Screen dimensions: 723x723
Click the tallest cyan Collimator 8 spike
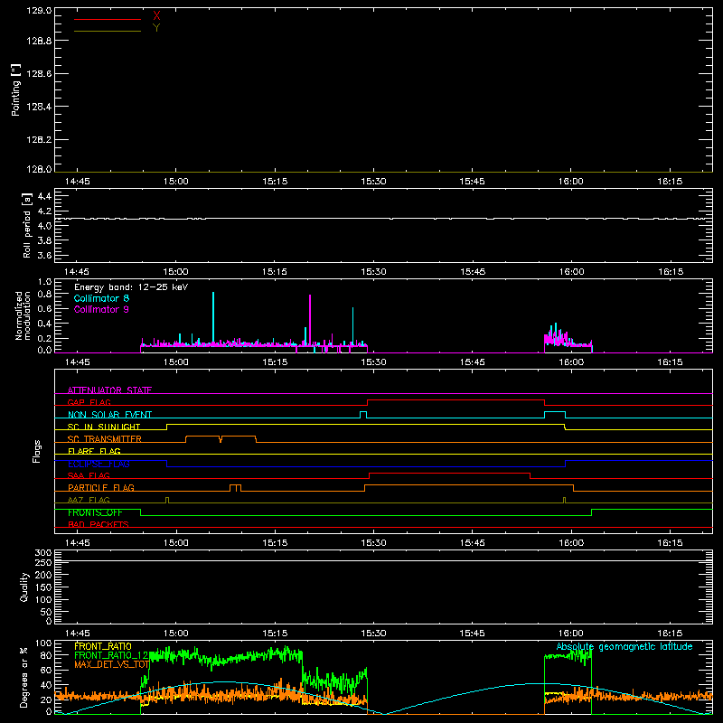(213, 318)
